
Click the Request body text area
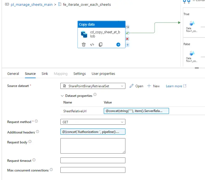click(x=93, y=146)
